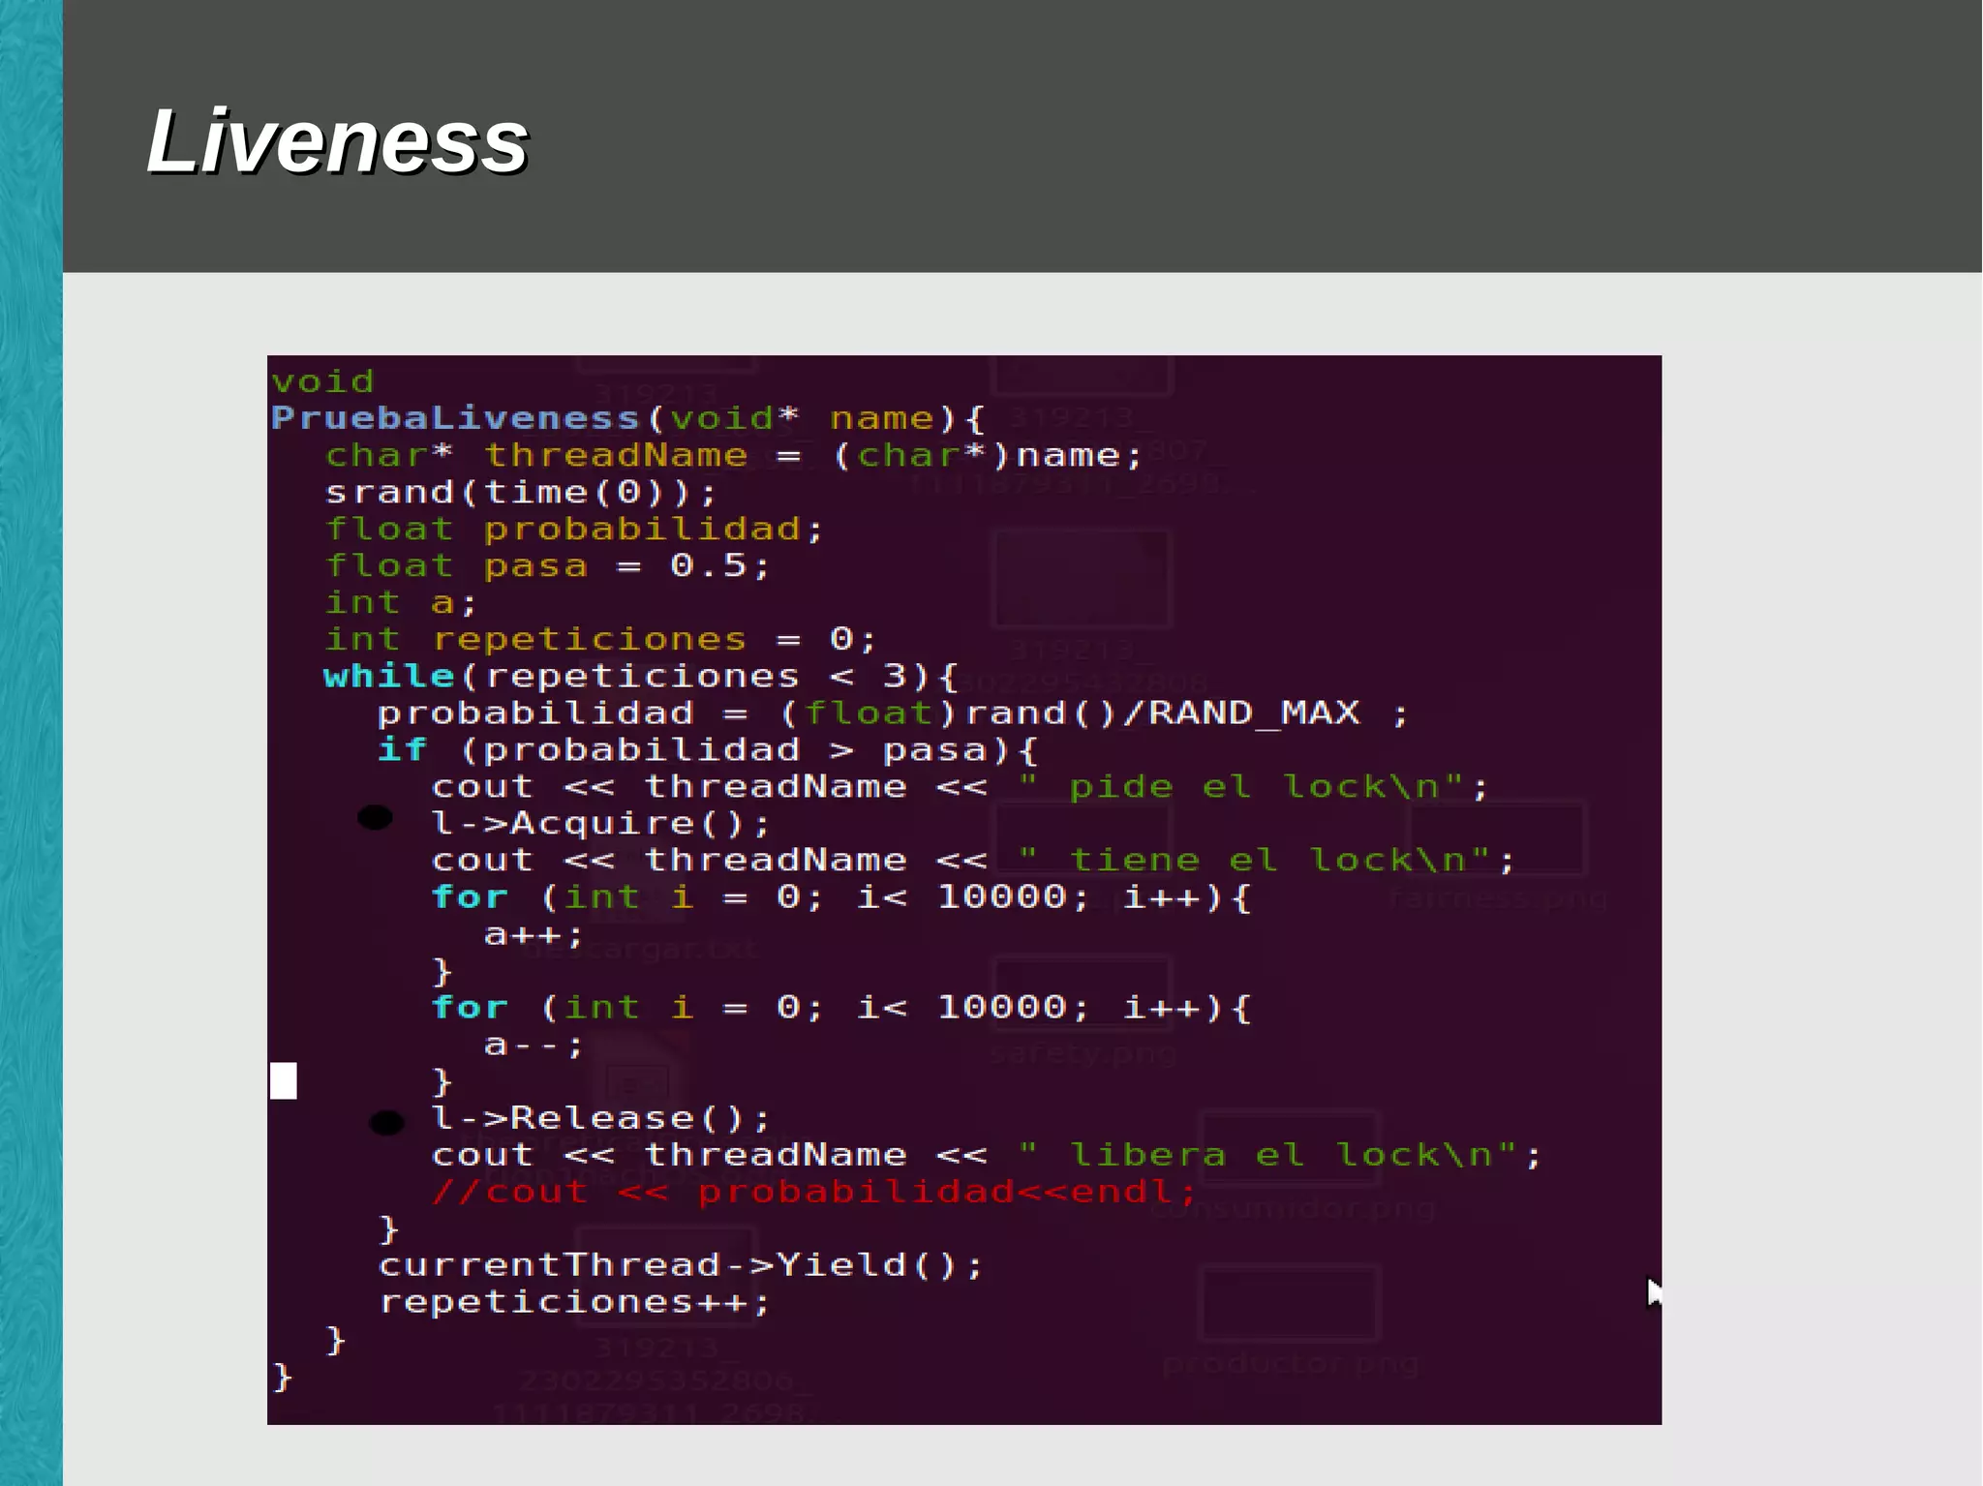The height and width of the screenshot is (1486, 1983).
Task: Click the 'repeticiones++;' line
Action: (x=573, y=1301)
